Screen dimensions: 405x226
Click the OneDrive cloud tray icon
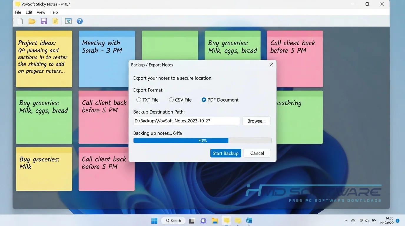353,221
